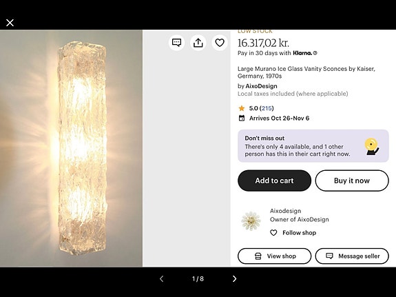The width and height of the screenshot is (396, 297).
Task: Open the 215 reviews link
Action: (267, 108)
